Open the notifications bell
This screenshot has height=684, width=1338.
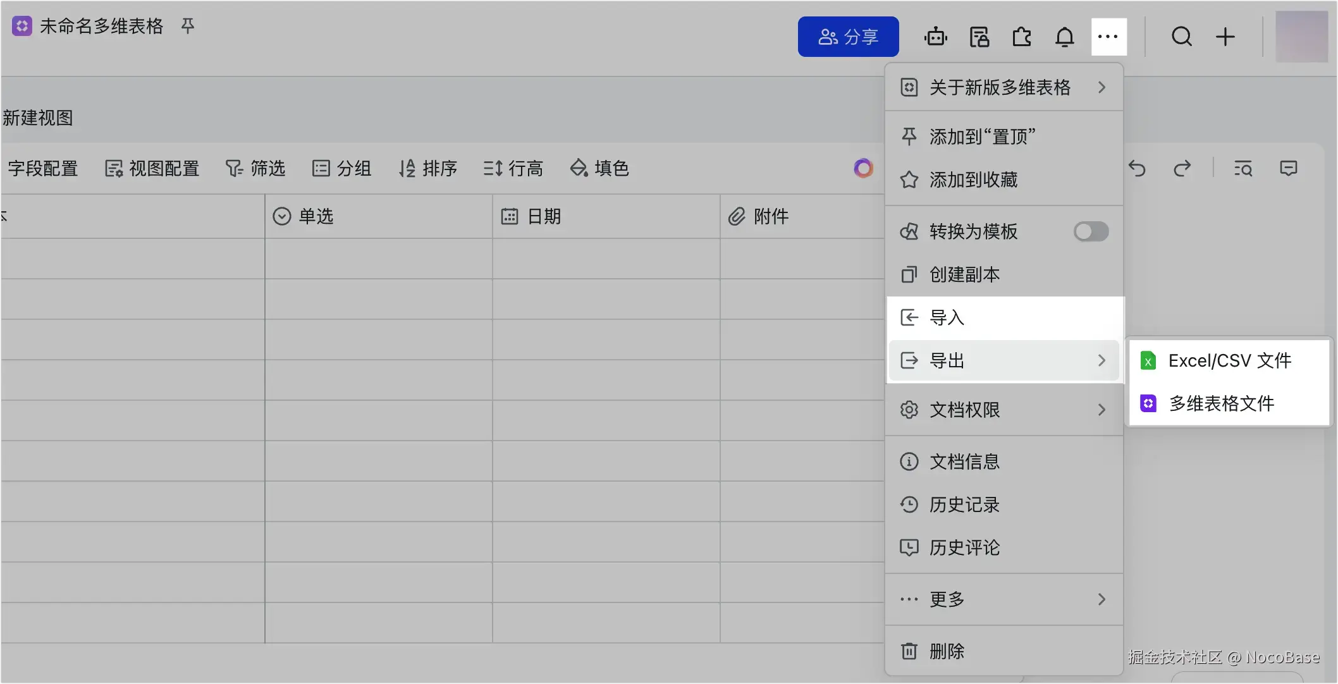pos(1065,37)
